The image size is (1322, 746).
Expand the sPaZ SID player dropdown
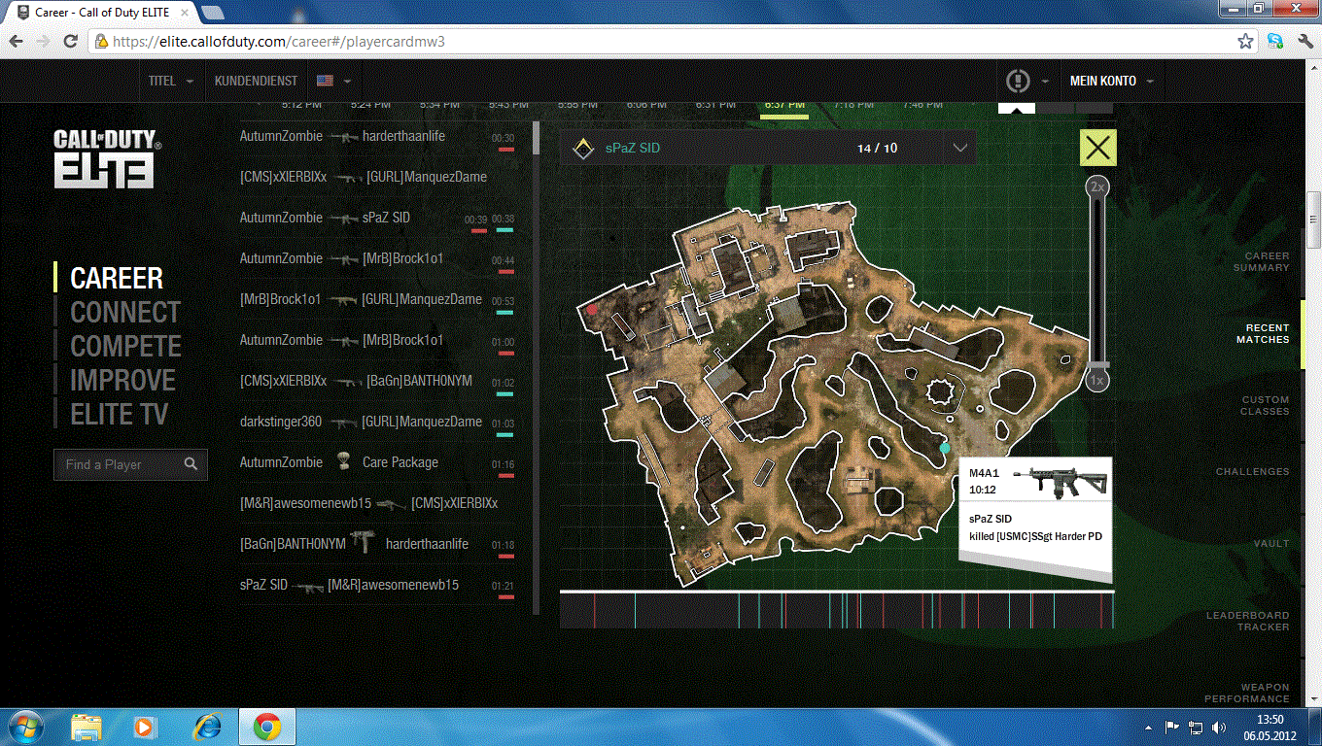[960, 148]
